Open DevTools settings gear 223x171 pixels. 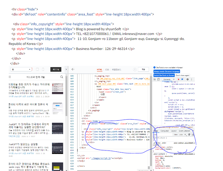(187, 79)
